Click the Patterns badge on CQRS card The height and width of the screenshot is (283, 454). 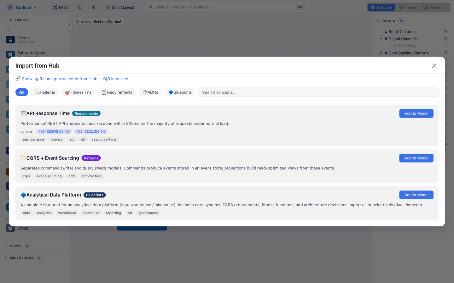[91, 158]
